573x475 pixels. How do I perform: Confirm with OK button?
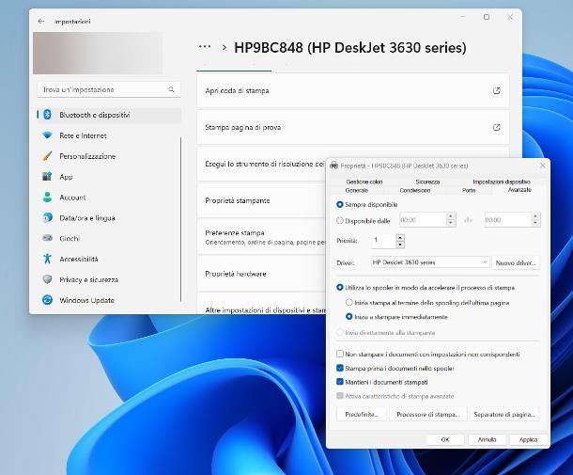445,439
